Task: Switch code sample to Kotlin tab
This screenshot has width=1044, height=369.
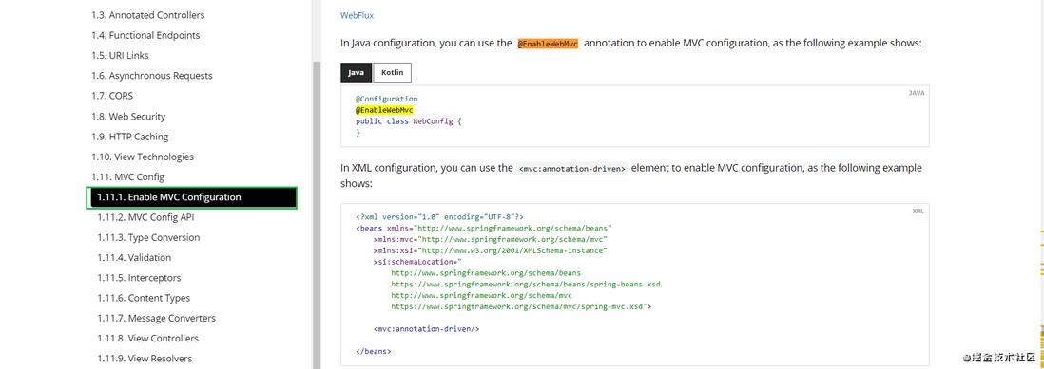Action: 392,72
